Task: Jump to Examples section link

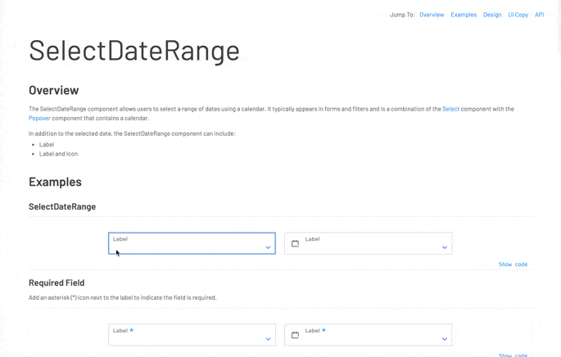Action: tap(464, 15)
